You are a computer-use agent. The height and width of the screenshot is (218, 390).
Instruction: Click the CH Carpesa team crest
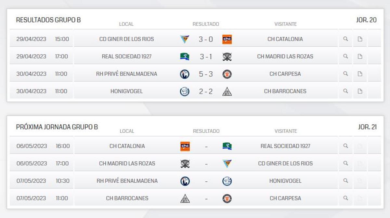click(x=227, y=74)
